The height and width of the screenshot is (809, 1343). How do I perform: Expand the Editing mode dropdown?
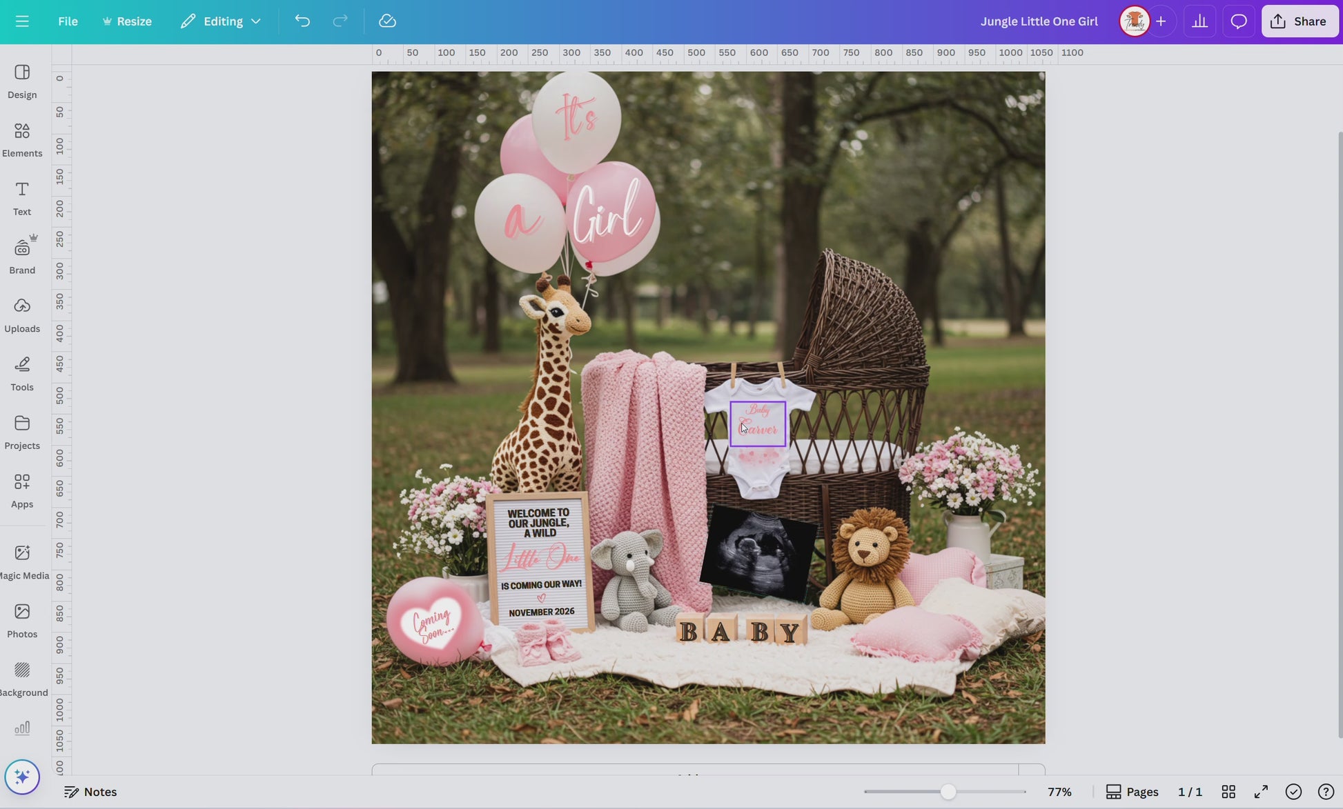[221, 21]
